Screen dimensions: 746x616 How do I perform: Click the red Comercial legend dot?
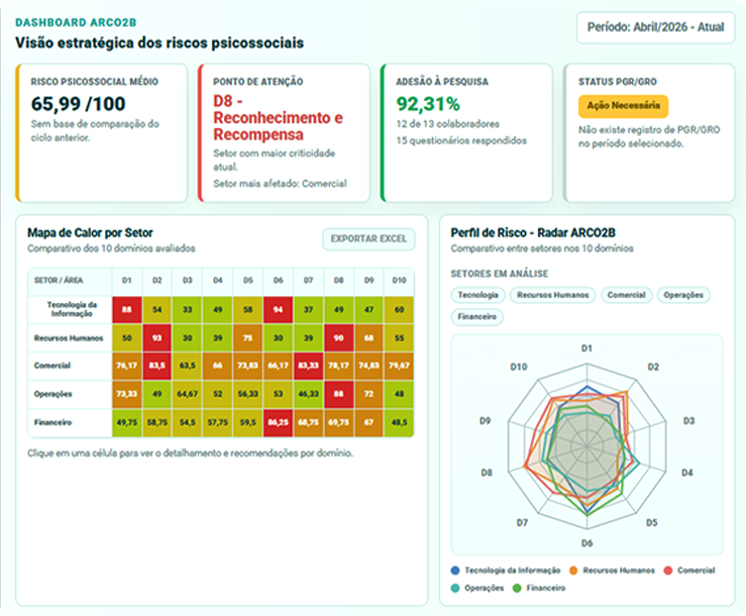(668, 570)
